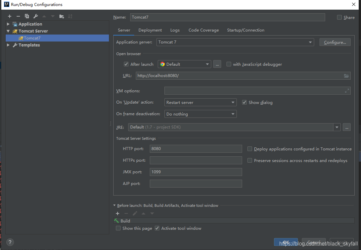361x250 pixels.
Task: Click the IntelliJ logo in title bar
Action: click(x=7, y=4)
